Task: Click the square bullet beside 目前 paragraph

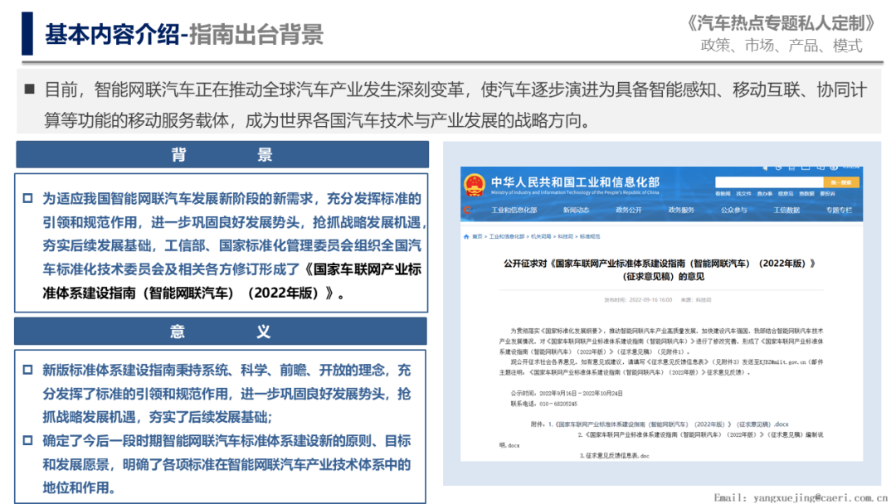Action: pyautogui.click(x=31, y=90)
